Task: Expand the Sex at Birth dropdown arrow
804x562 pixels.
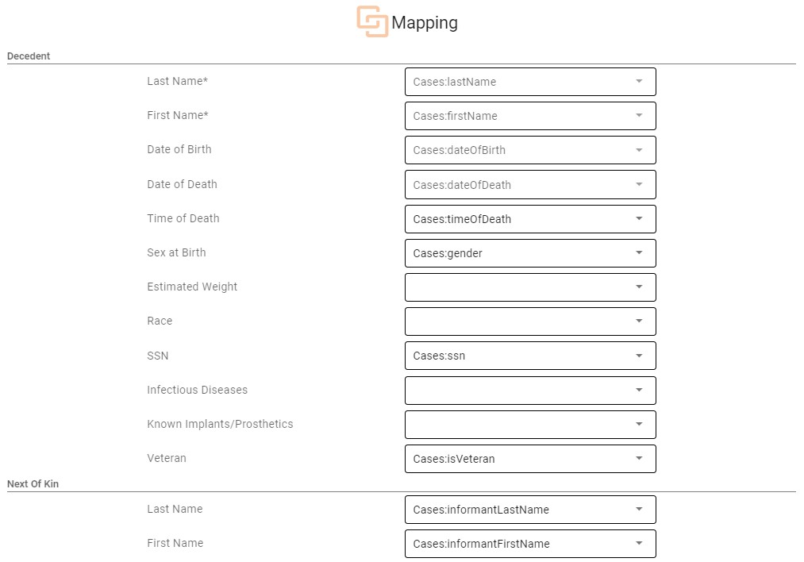Action: tap(639, 253)
